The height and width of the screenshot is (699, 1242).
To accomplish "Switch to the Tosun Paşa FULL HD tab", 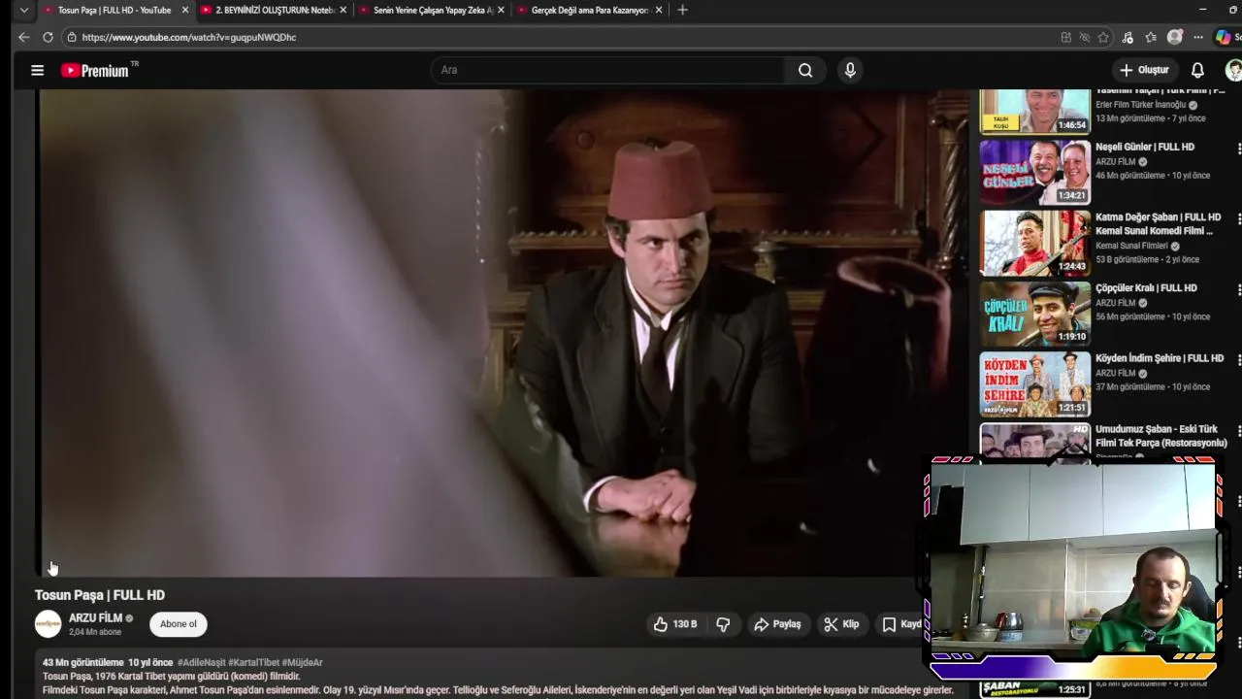I will (x=114, y=10).
